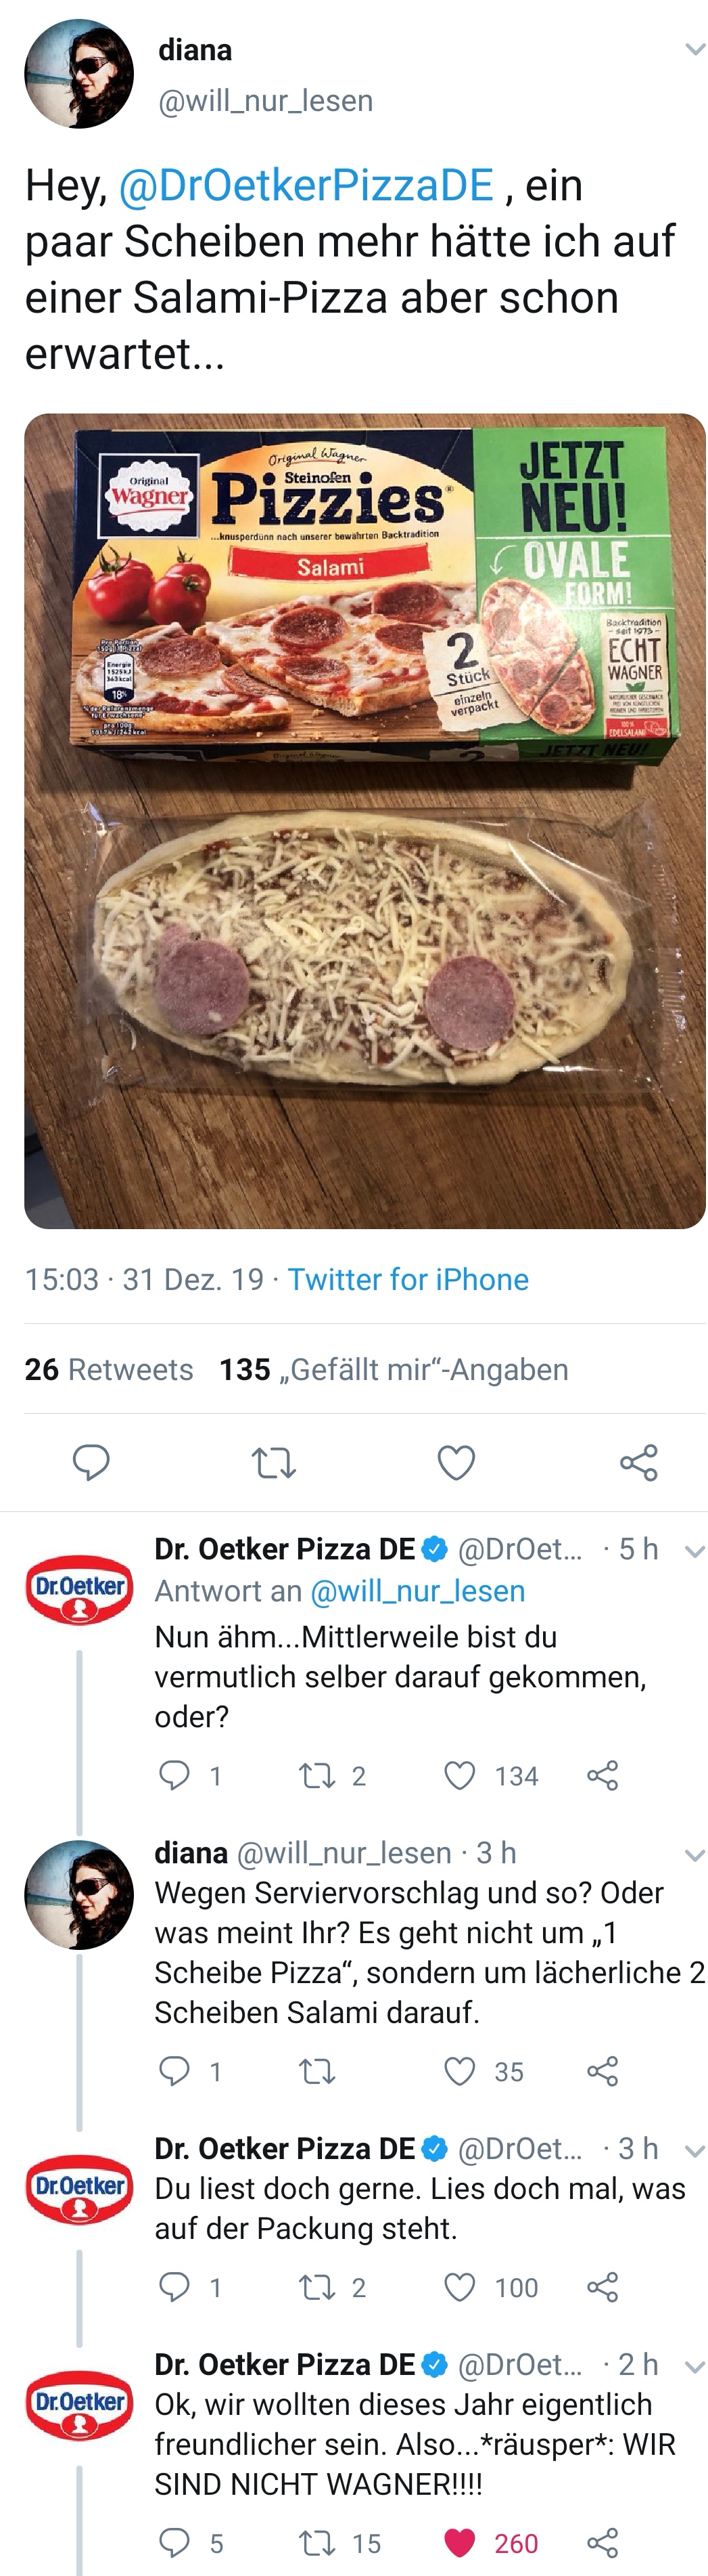Image resolution: width=708 pixels, height=2576 pixels.
Task: Share the main tweet
Action: (638, 1463)
